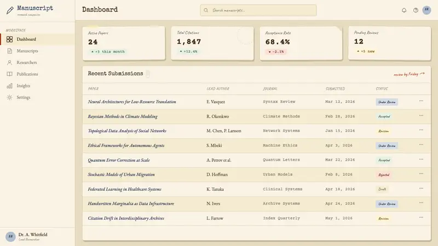Open Quantum Error Correction at Scale paper
Viewport: 438px width, 246px height.
(x=119, y=160)
